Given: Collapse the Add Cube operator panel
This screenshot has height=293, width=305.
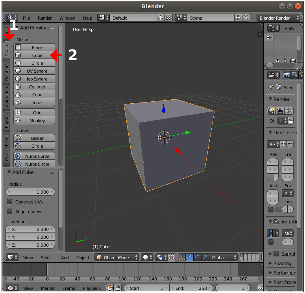Looking at the screenshot, I should click(9, 172).
